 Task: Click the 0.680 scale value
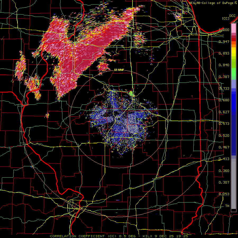[x=224, y=100]
